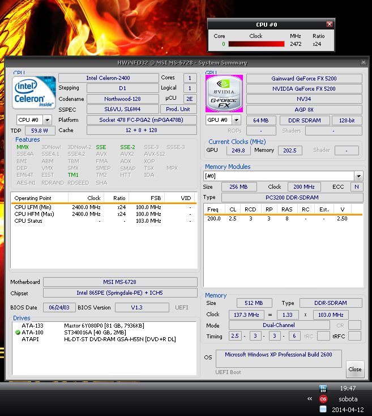The width and height of the screenshot is (372, 416).
Task: Click the BIOS date 06/24/03 field
Action: click(59, 308)
